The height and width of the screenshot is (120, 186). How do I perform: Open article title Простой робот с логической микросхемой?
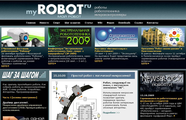coord(101,76)
